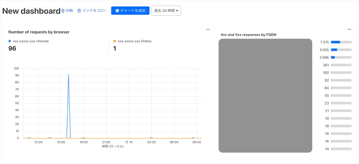
Task: Select the 4.92k bar in FQDN list
Action: coord(341,50)
